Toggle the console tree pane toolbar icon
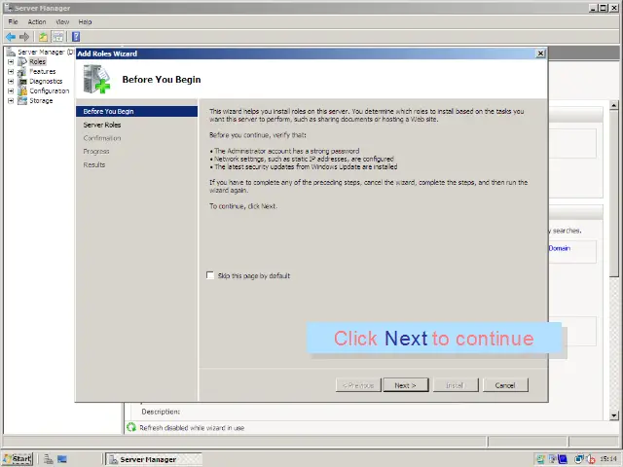The height and width of the screenshot is (467, 623). (58, 37)
